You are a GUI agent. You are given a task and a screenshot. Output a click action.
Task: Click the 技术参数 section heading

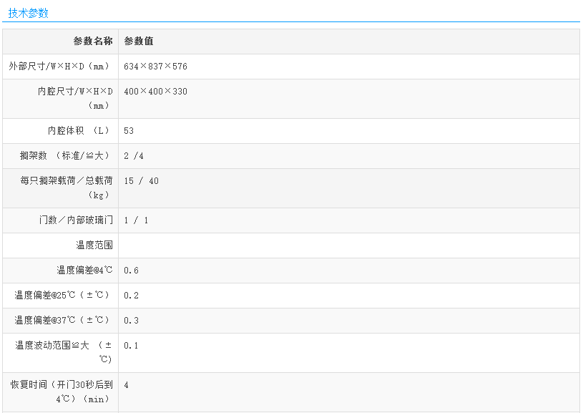29,13
